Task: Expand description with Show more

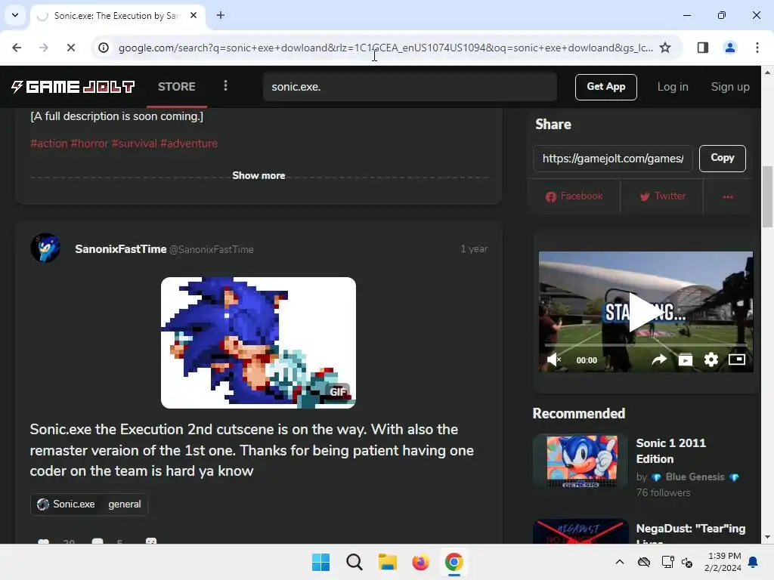Action: (x=259, y=175)
